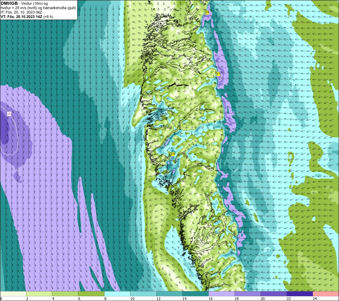Screen dimensions: 339x301
Task: Click the yellow gust label 27
Action: click(x=218, y=74)
